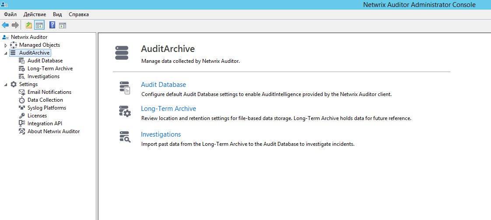Select Investigations label in tree
The width and height of the screenshot is (491, 220).
tap(43, 76)
